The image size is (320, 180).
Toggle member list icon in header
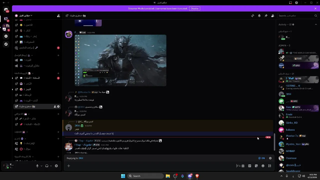(272, 15)
